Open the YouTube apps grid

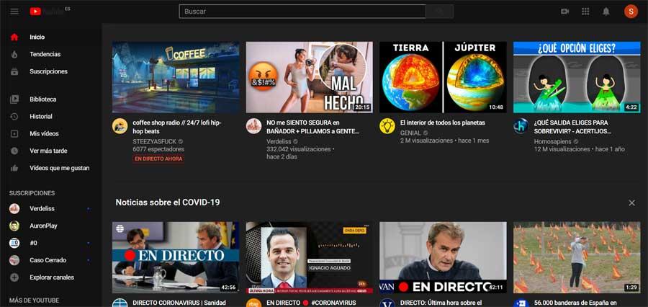click(x=585, y=12)
